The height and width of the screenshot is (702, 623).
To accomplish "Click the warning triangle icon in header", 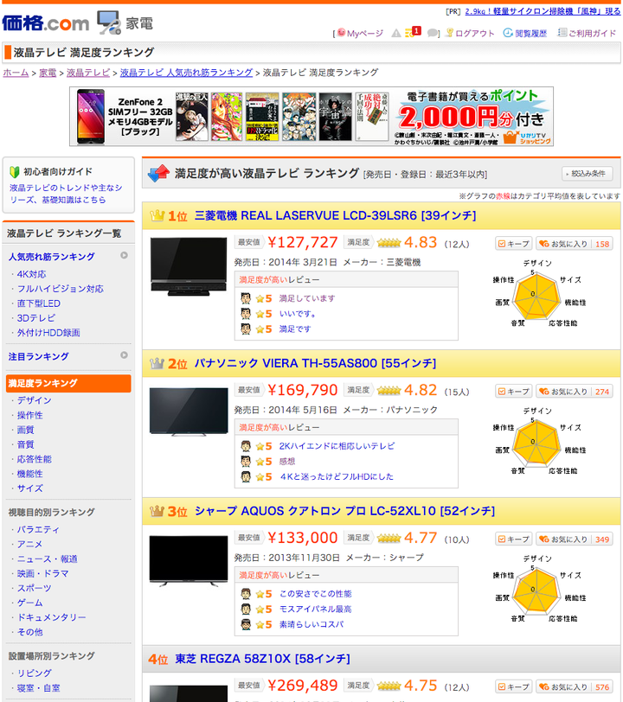I will 396,33.
